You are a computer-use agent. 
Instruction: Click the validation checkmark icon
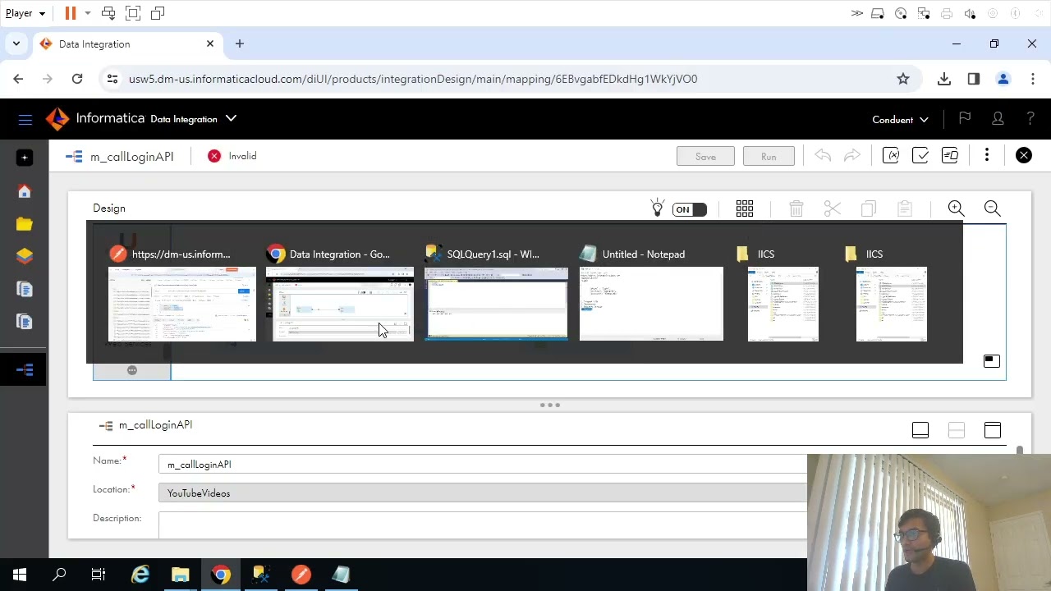point(920,156)
